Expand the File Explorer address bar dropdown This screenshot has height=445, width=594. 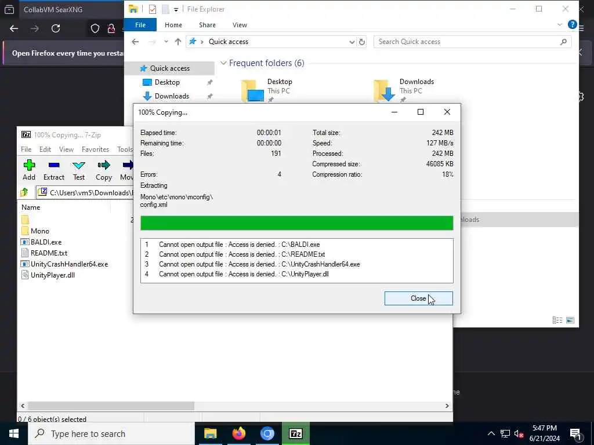point(352,42)
